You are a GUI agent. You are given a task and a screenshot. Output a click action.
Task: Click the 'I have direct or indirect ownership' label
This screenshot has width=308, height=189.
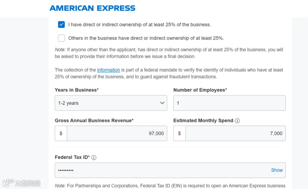pos(140,25)
